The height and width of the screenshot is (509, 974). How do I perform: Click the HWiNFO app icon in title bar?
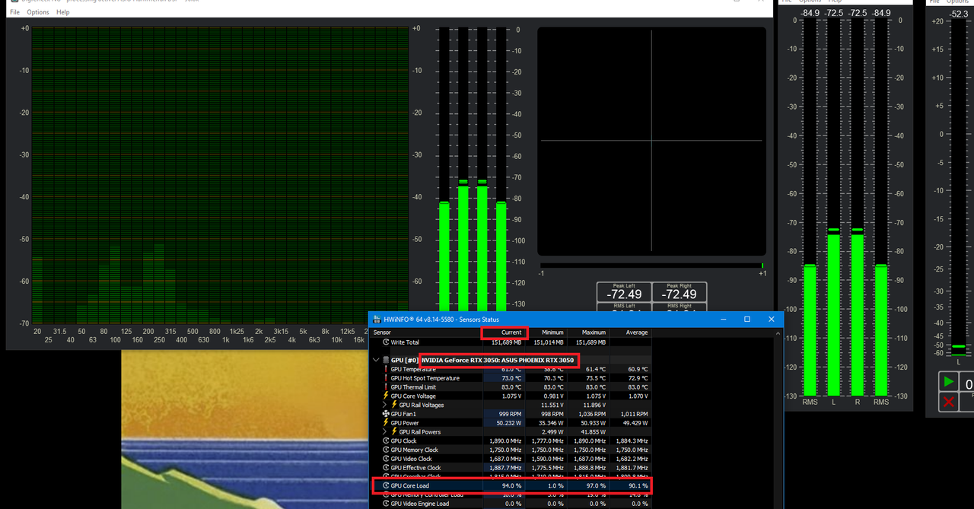click(377, 320)
